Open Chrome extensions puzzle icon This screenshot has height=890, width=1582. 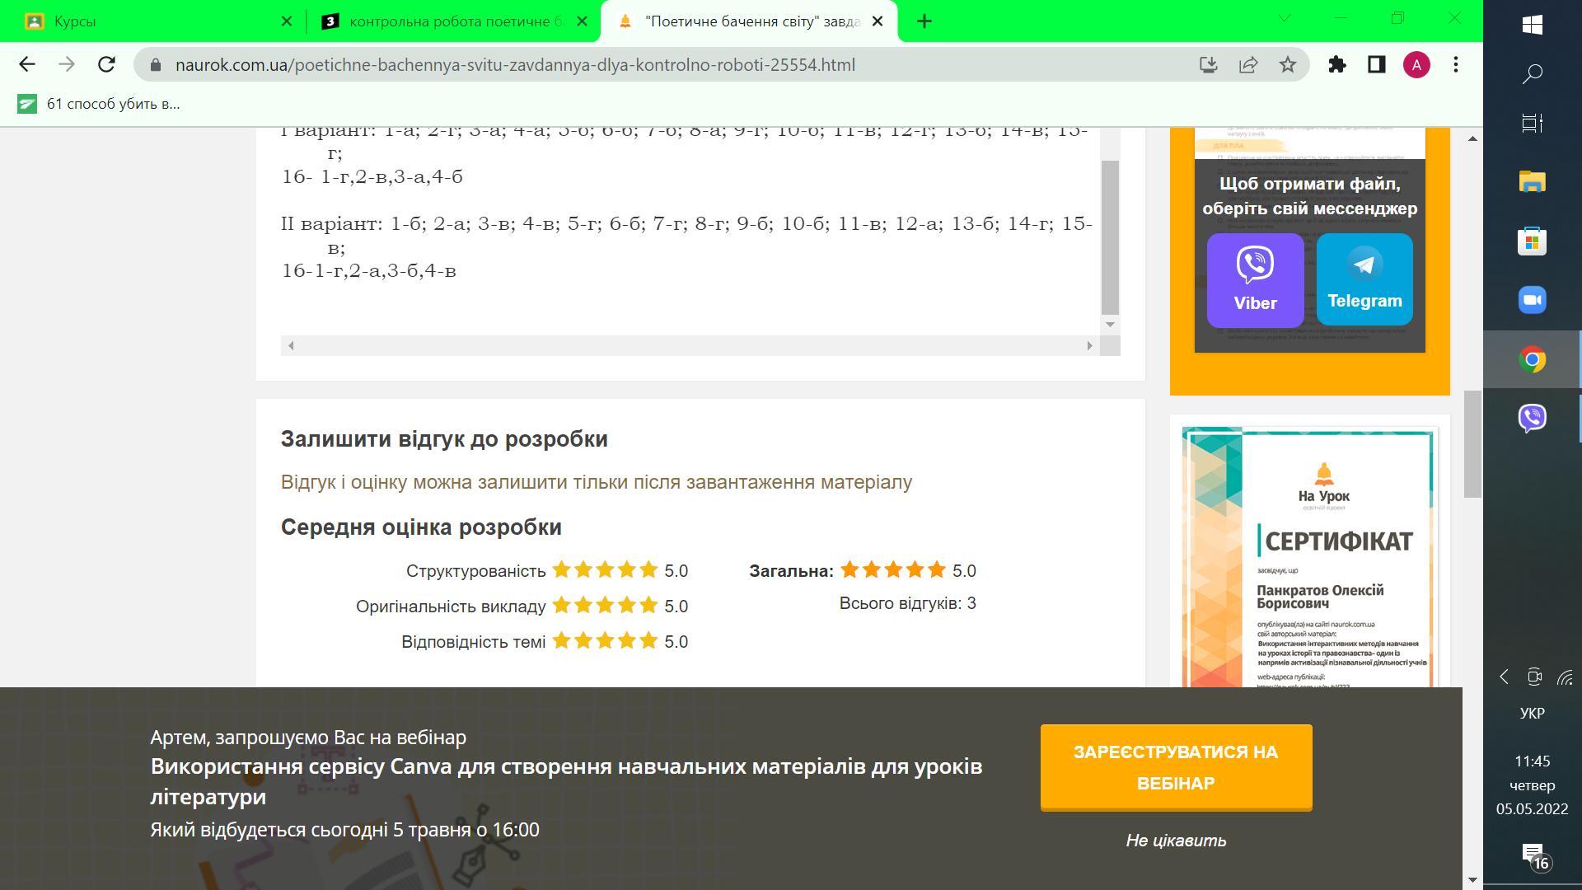click(1336, 65)
